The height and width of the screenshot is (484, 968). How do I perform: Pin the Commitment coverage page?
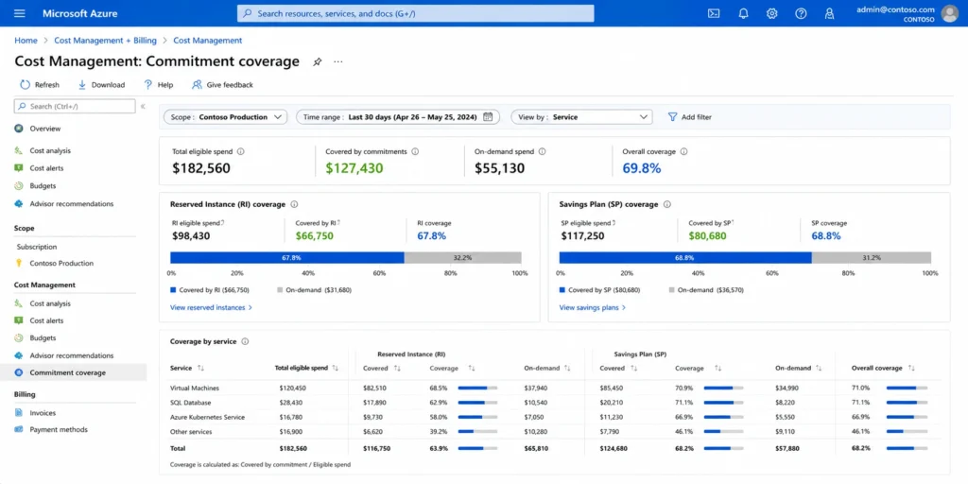[318, 61]
